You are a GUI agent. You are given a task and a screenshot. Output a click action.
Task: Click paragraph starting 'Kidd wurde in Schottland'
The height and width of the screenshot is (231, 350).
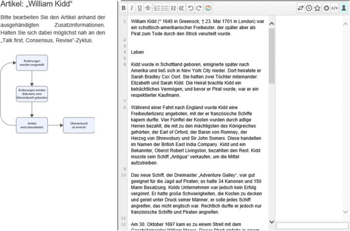coord(196,80)
